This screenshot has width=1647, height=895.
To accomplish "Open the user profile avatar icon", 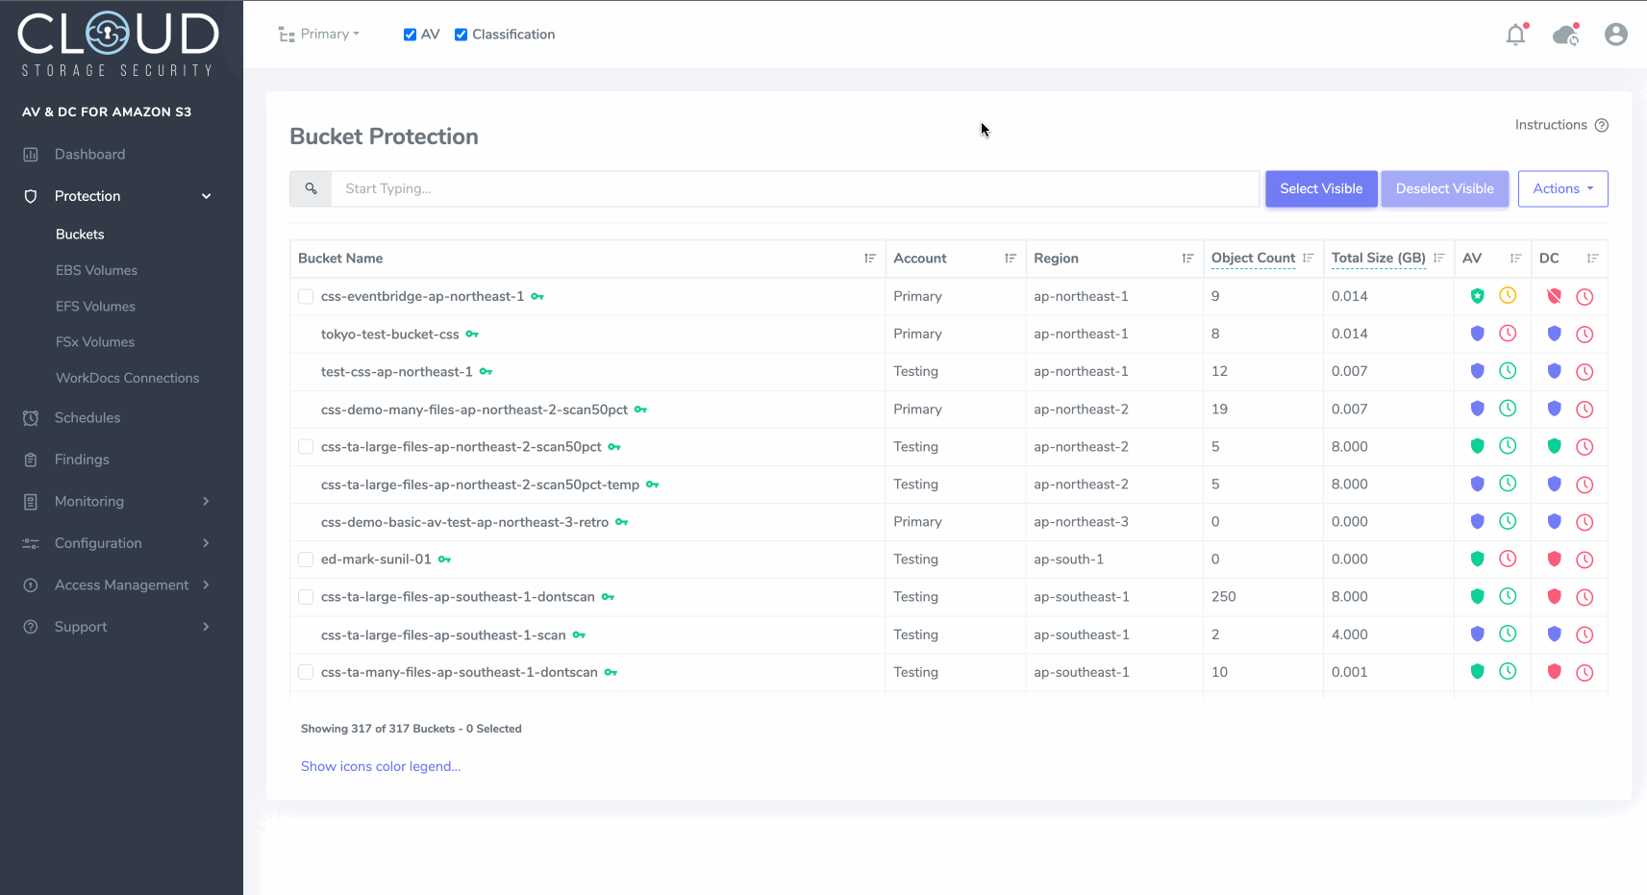I will click(x=1615, y=35).
